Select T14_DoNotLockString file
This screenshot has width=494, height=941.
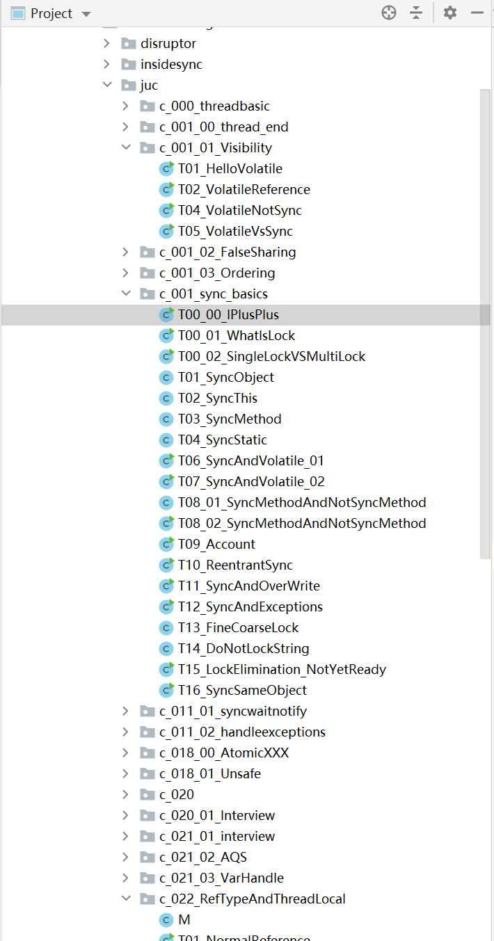coord(243,648)
